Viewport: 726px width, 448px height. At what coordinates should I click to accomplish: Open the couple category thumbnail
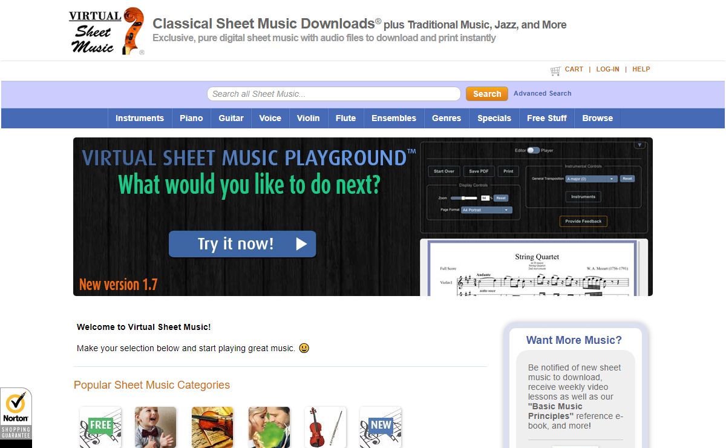269,427
